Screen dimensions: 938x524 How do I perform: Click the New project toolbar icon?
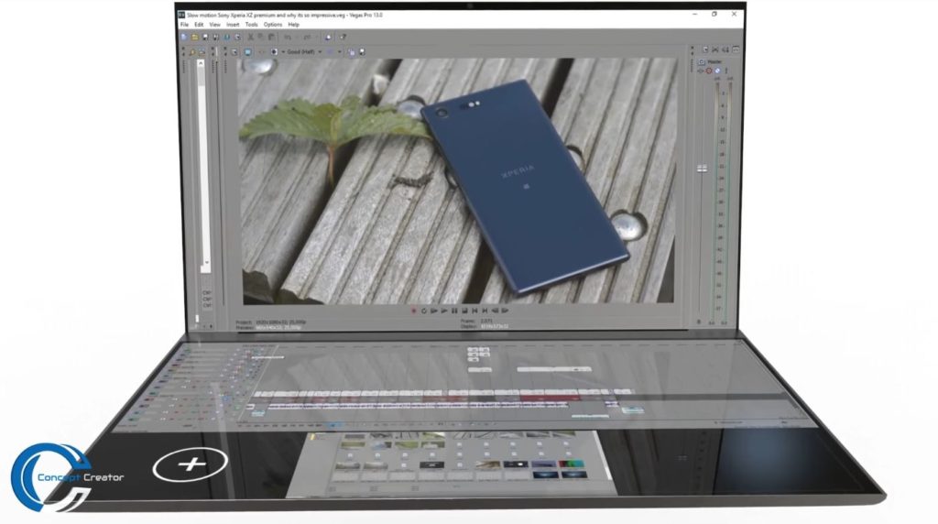[183, 37]
